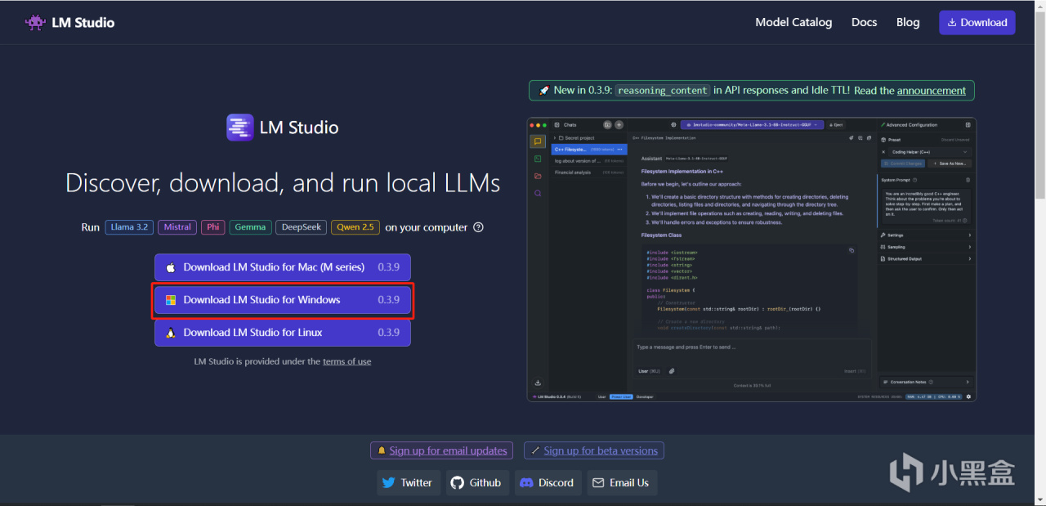This screenshot has height=506, width=1046.
Task: Open the Model Catalog page
Action: tap(793, 22)
